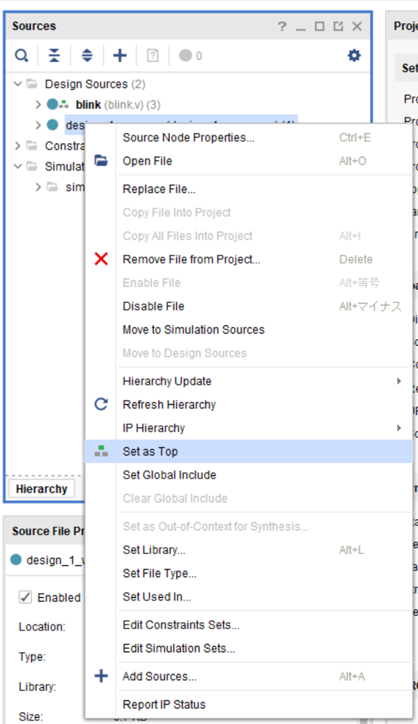Viewport: 418px width, 724px height.
Task: Collapse the Design Sources folder
Action: 18,84
